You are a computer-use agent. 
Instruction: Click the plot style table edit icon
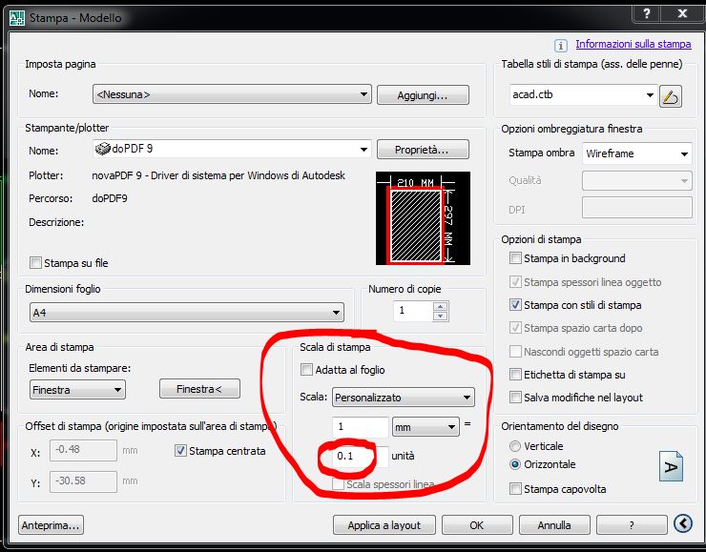(672, 95)
